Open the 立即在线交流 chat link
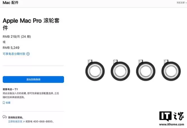This screenshot has height=128, width=187. pyautogui.click(x=15, y=121)
